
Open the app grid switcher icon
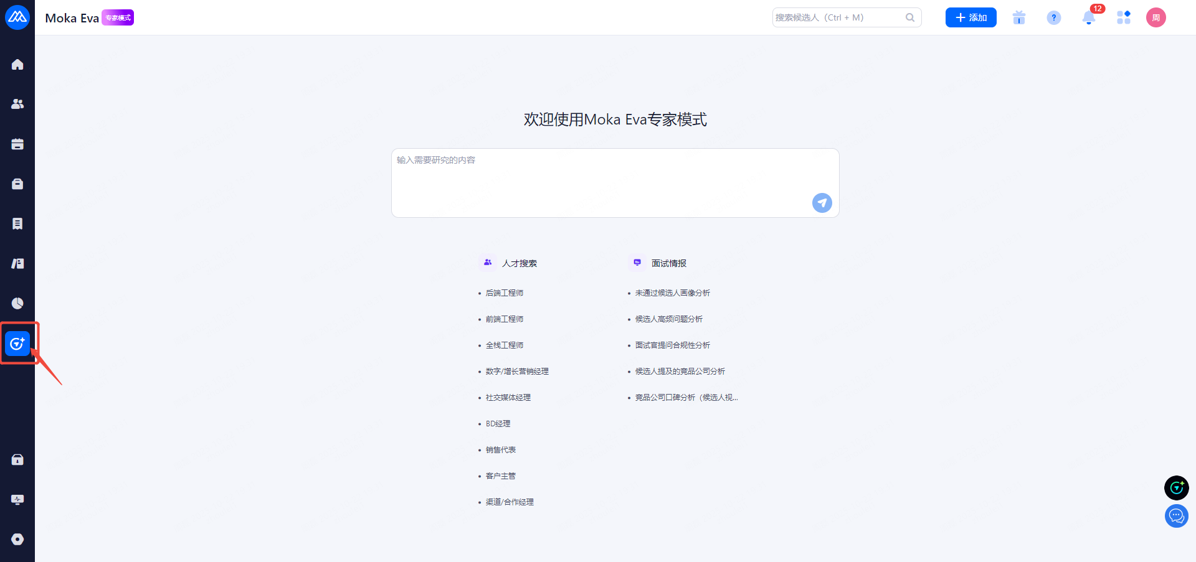(x=1123, y=18)
